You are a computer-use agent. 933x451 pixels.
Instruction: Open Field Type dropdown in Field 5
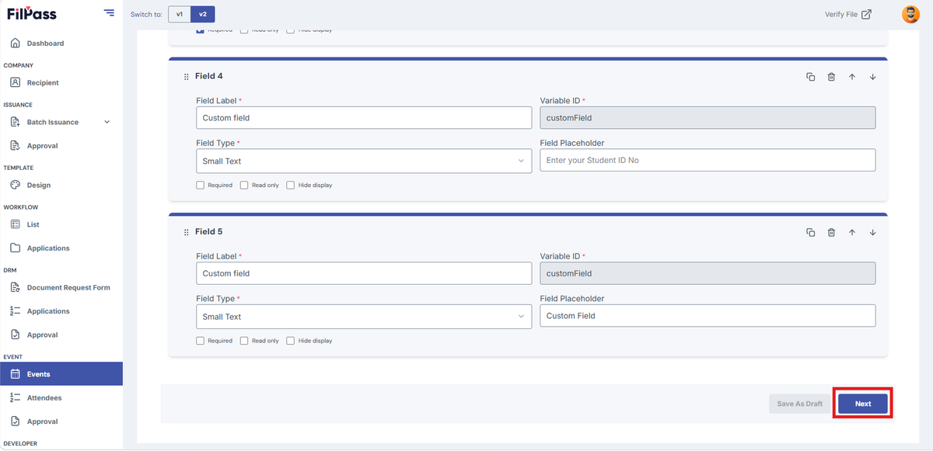(x=364, y=317)
